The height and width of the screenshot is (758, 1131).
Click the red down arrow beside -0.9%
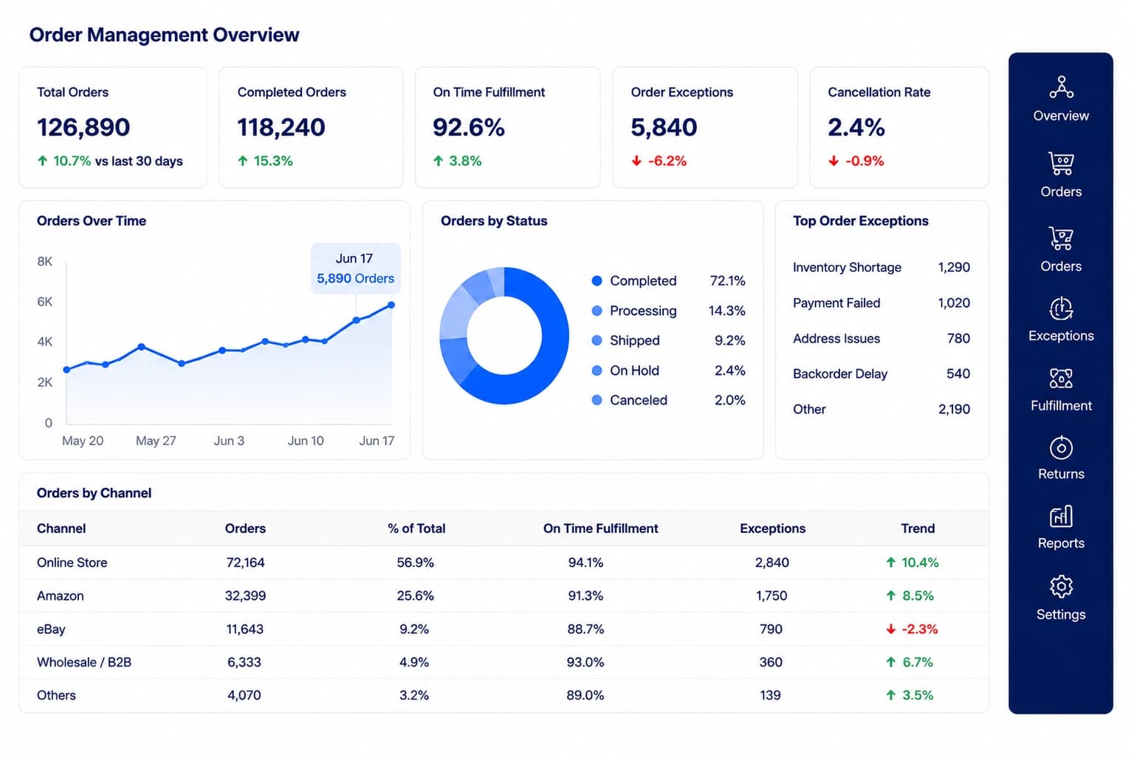coord(833,160)
